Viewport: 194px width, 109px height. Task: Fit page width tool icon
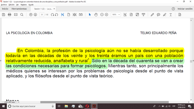125,15
